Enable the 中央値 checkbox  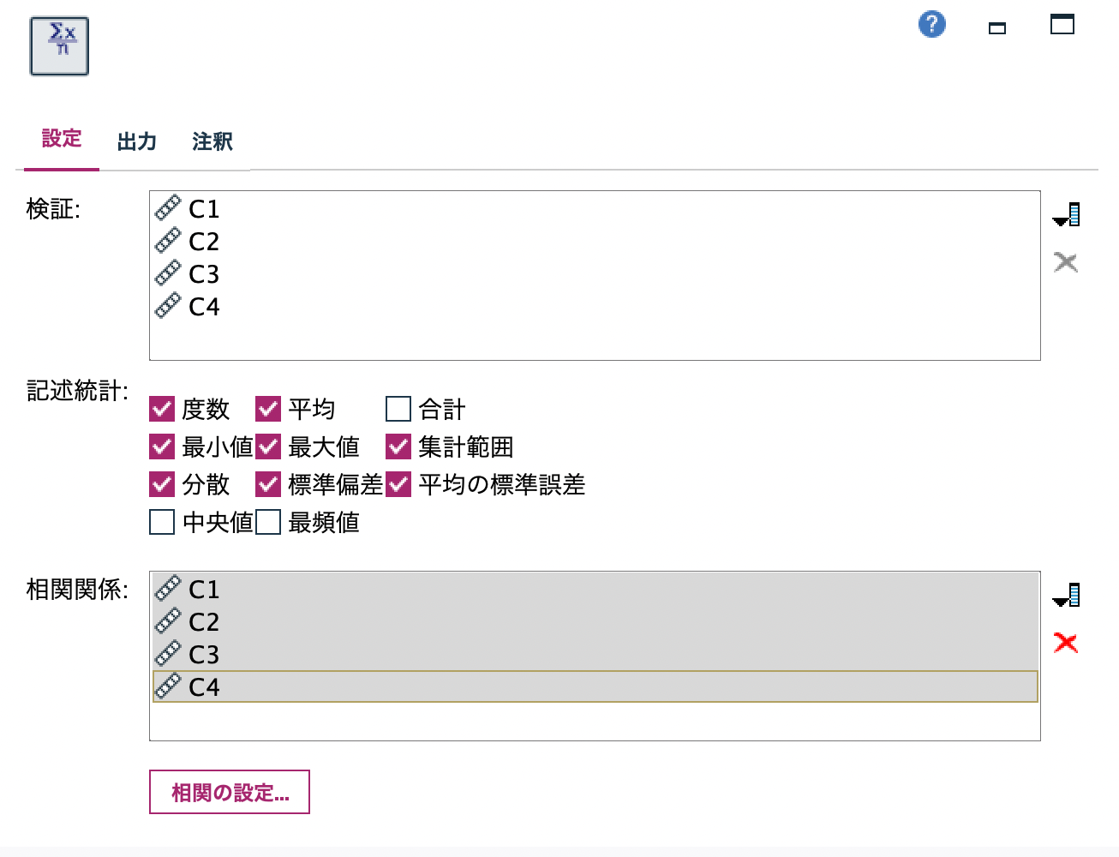point(161,522)
